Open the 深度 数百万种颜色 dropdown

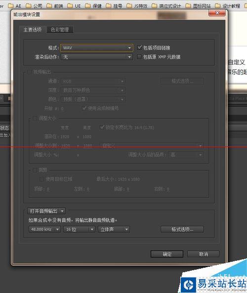point(93,90)
